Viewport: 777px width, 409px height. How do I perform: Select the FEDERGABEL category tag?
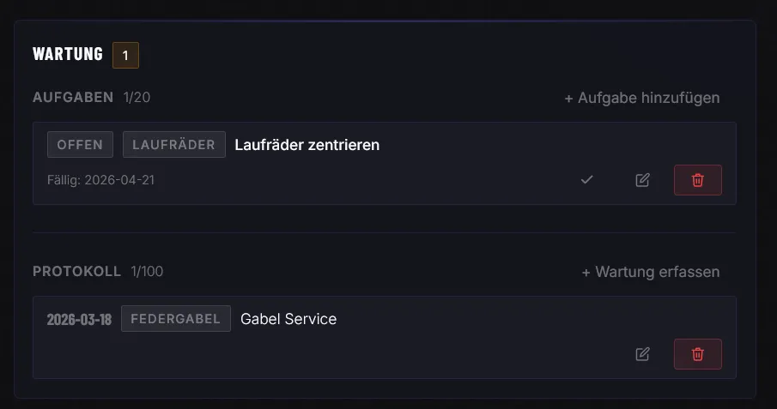[175, 319]
